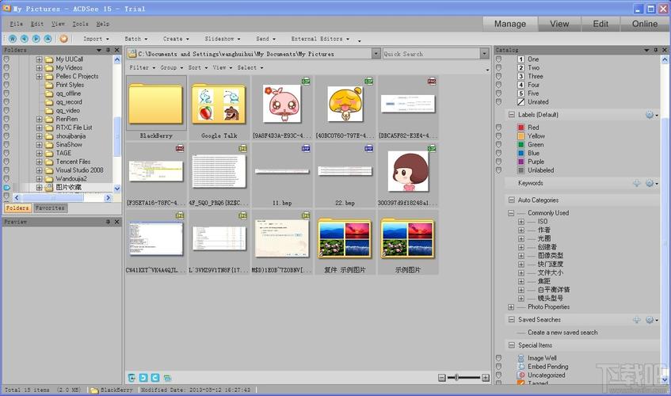Pin the Catalog pane with its pushpin icon
Image resolution: width=671 pixels, height=396 pixels.
(x=656, y=50)
